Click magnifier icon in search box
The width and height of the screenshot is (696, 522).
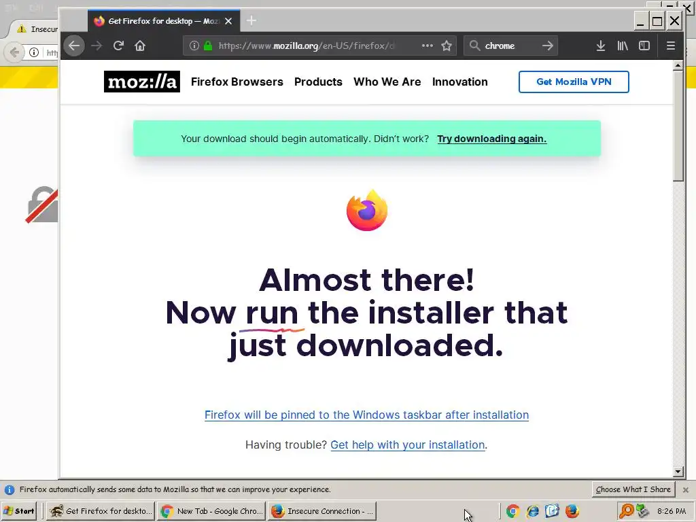coord(474,46)
